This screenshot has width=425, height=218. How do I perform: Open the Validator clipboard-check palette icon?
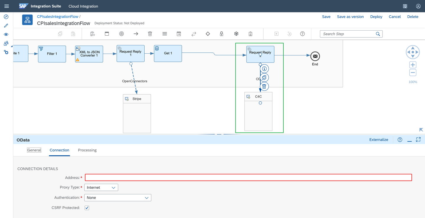pyautogui.click(x=250, y=34)
